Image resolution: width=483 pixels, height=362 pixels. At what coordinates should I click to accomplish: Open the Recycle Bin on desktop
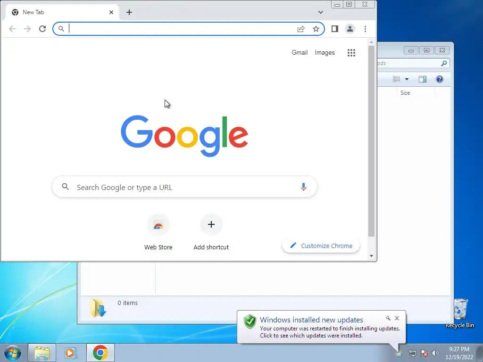[460, 313]
